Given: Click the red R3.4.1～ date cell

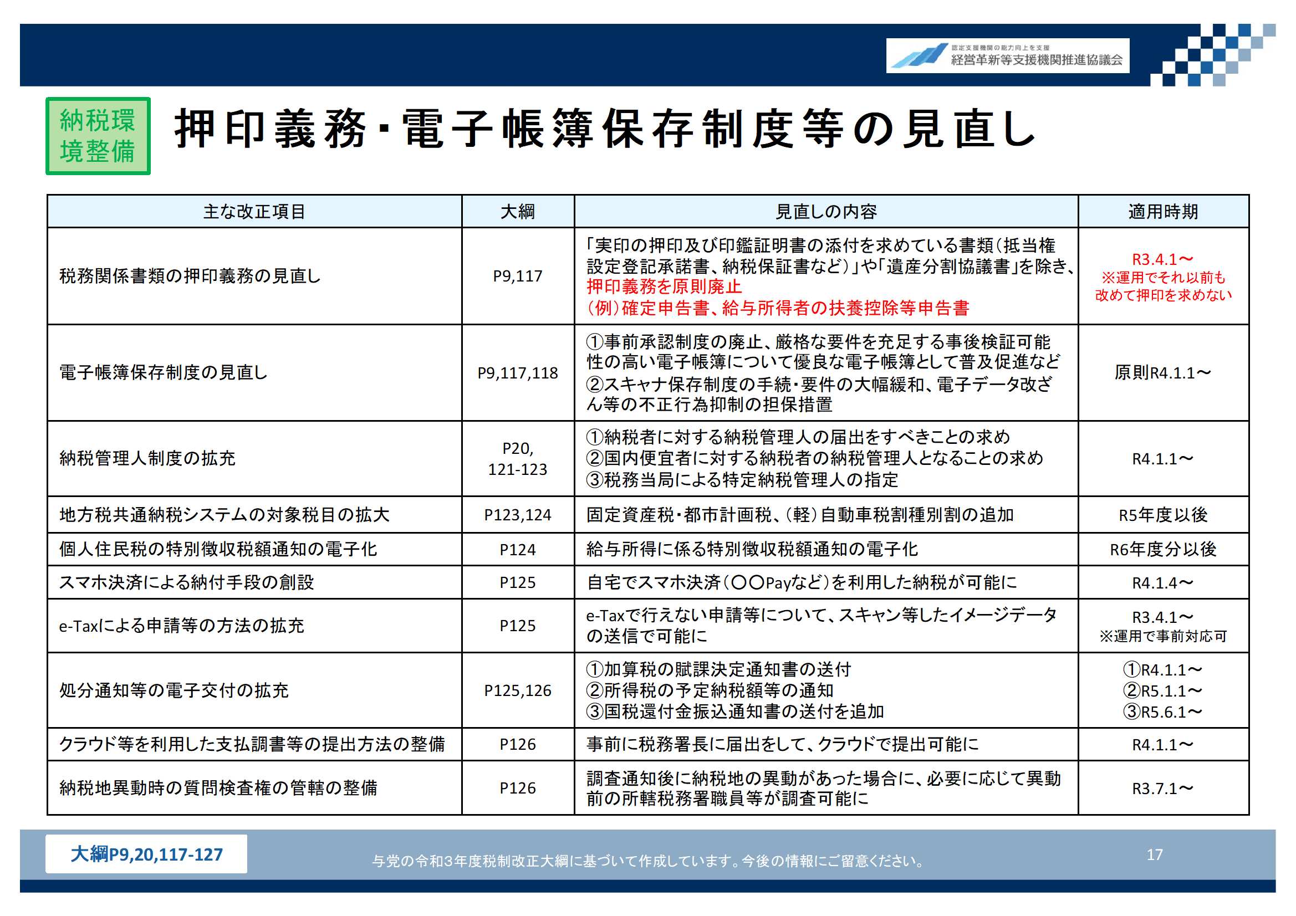Looking at the screenshot, I should (1163, 260).
